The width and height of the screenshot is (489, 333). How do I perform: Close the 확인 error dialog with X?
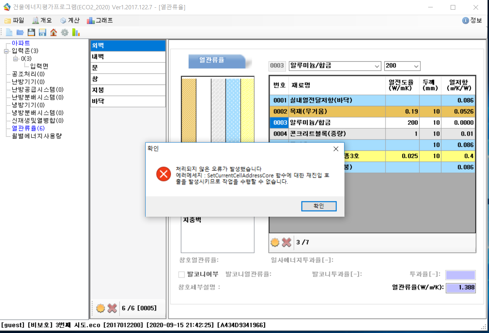tap(336, 149)
